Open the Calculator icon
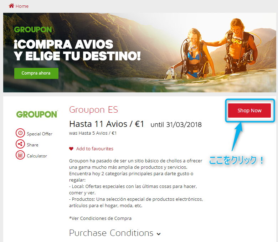Image resolution: width=278 pixels, height=242 pixels. coord(20,155)
